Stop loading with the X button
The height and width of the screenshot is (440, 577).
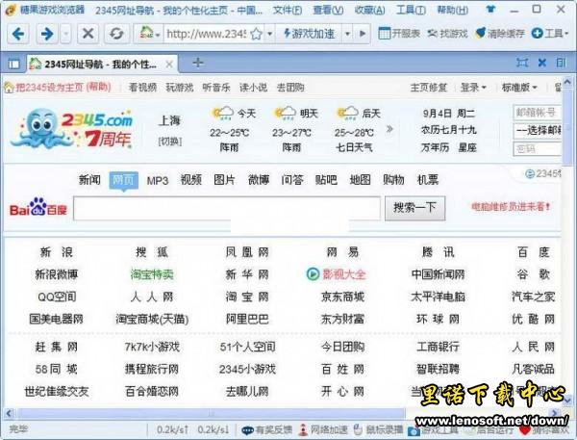pyautogui.click(x=88, y=34)
